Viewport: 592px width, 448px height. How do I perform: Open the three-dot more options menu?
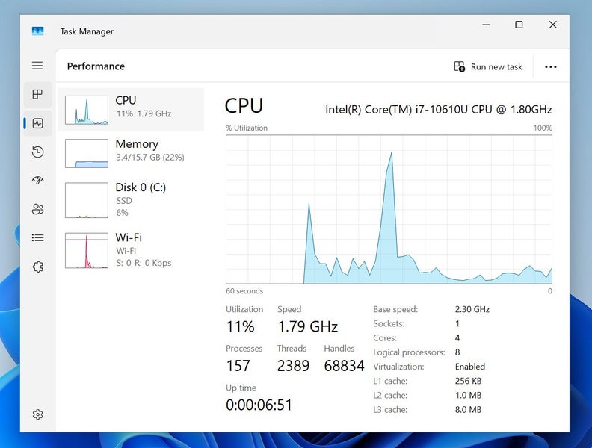point(551,66)
